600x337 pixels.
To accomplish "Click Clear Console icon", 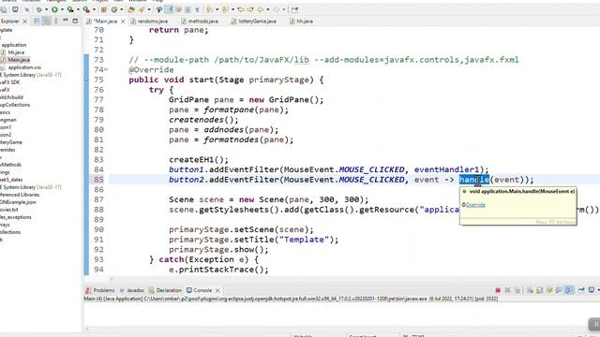I will [530, 290].
